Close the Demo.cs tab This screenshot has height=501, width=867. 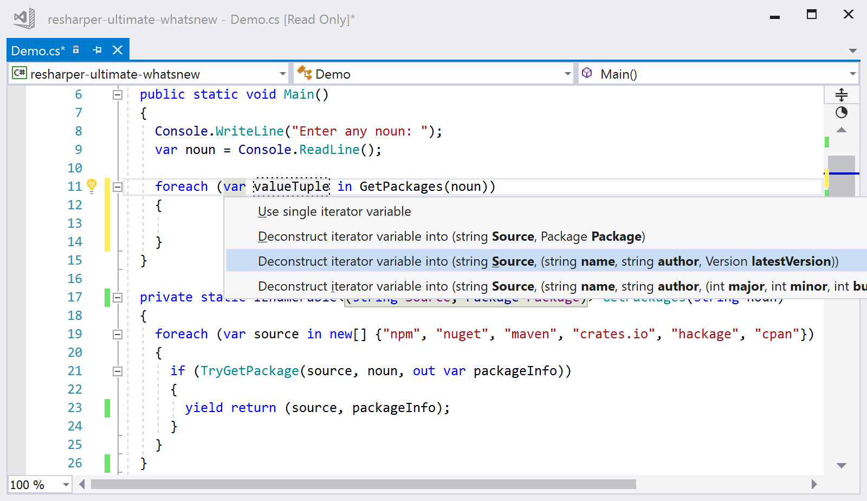pos(118,50)
